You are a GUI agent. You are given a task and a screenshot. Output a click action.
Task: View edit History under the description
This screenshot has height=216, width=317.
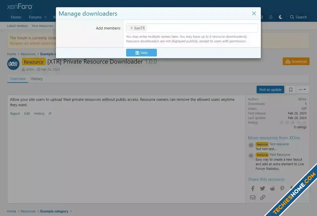(x=39, y=113)
